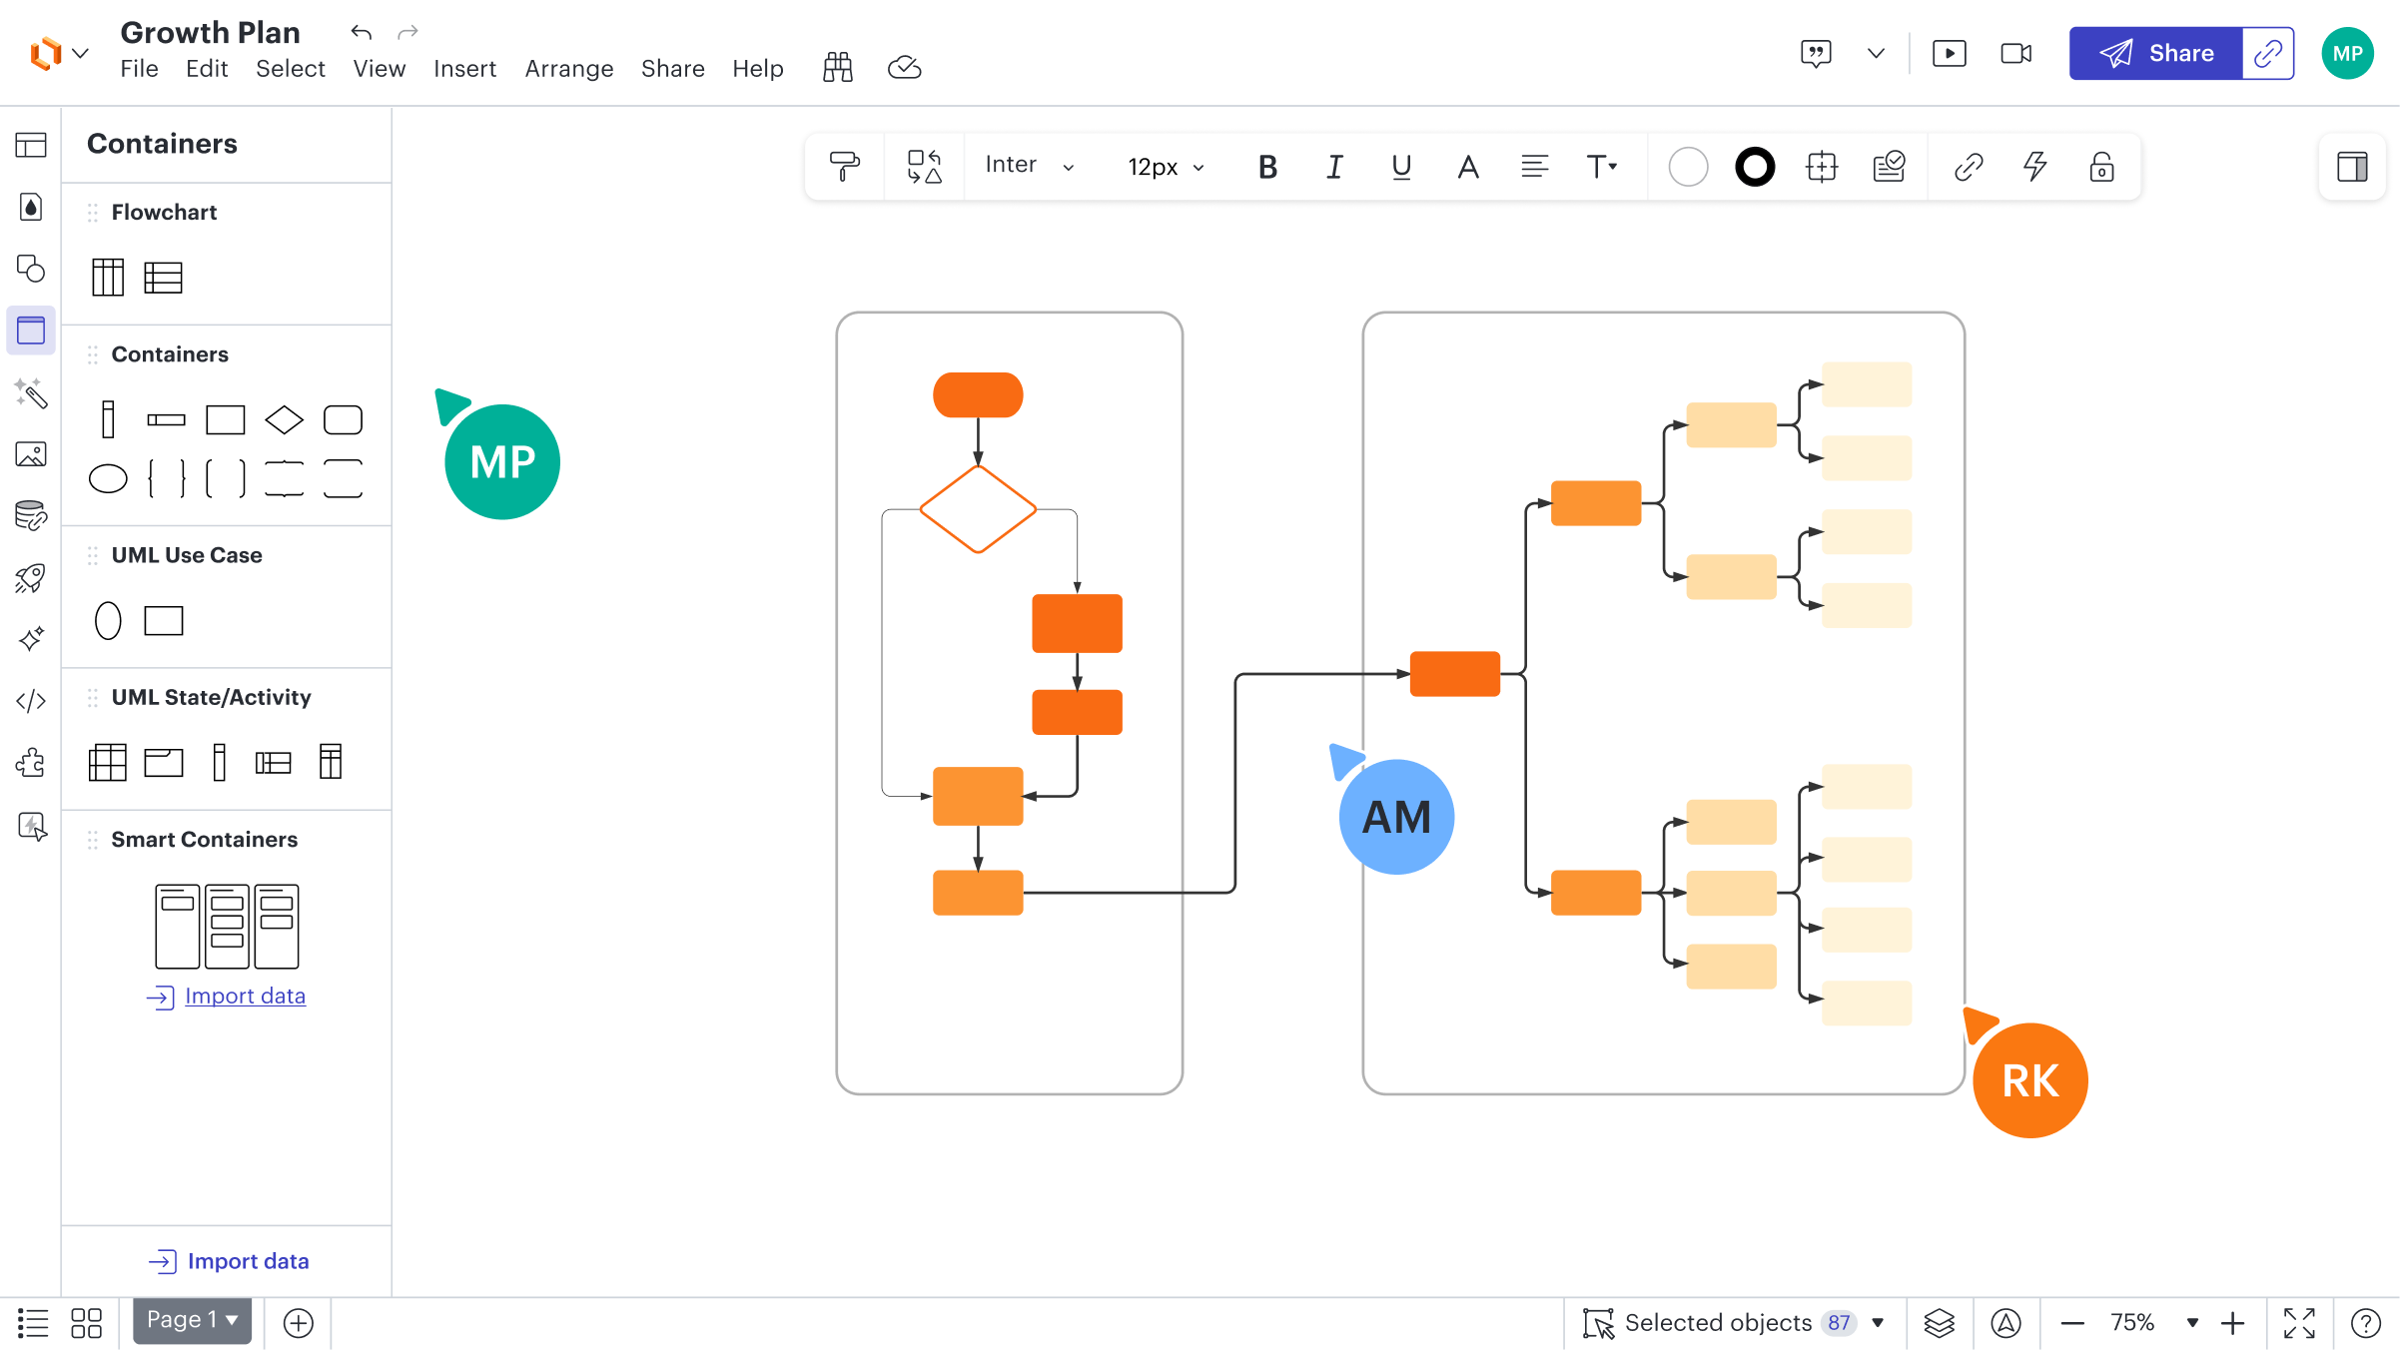Image resolution: width=2400 pixels, height=1350 pixels.
Task: Click the lightning bolt actions icon
Action: [2034, 166]
